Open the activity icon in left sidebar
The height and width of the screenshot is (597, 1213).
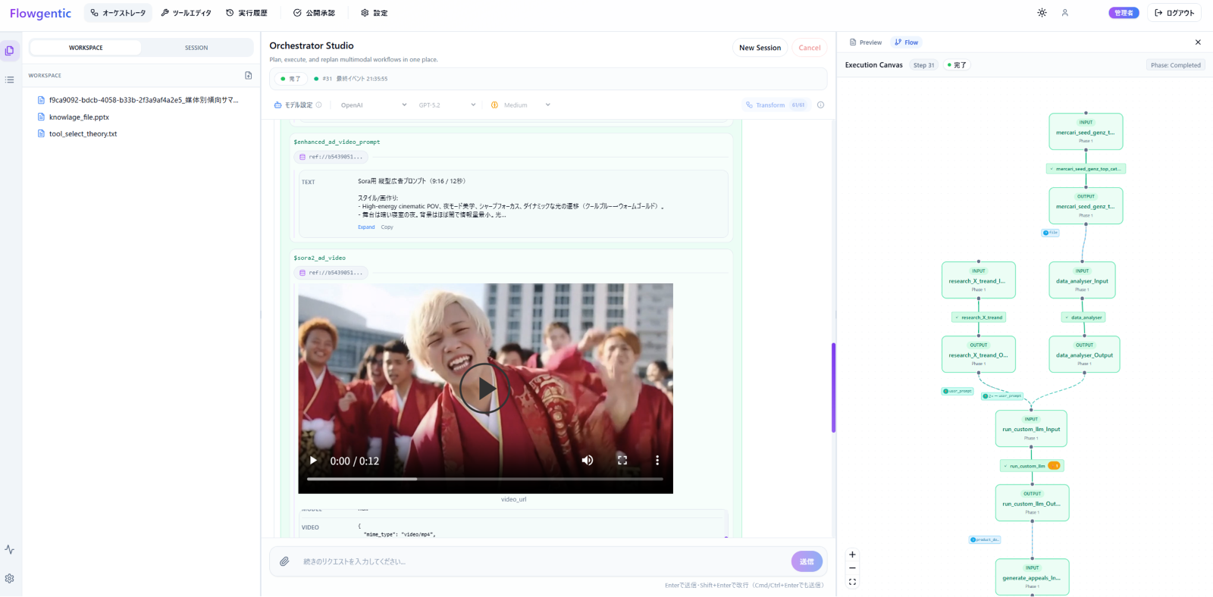9,549
